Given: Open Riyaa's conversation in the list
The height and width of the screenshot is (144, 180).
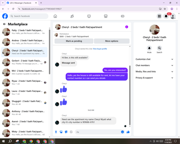Looking at the screenshot, I should pyautogui.click(x=24, y=82).
